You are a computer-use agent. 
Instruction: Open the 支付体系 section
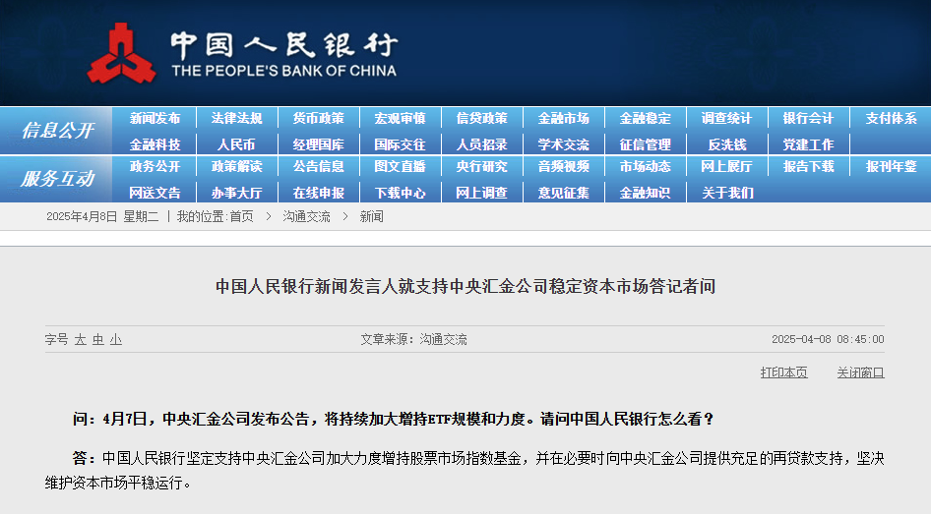click(x=891, y=118)
